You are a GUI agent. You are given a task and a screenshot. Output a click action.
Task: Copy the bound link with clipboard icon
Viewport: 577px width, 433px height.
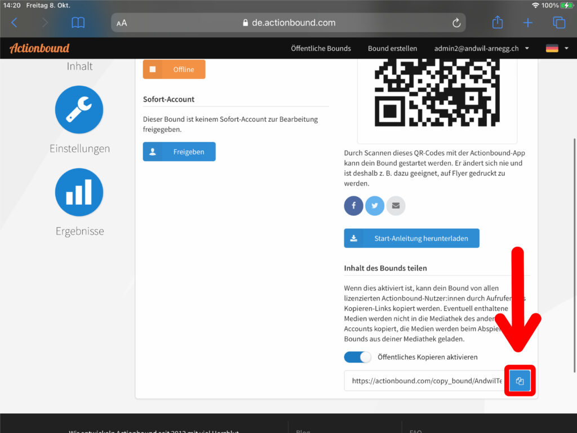tap(520, 381)
